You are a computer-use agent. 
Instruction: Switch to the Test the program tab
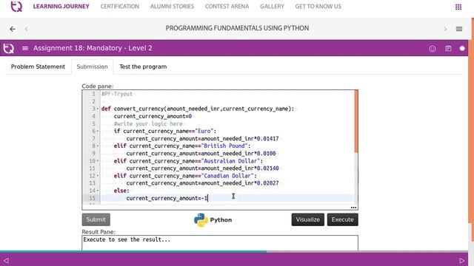143,66
